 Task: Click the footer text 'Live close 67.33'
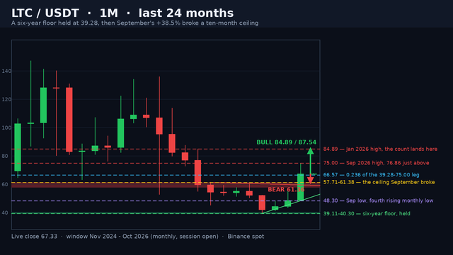(35, 237)
